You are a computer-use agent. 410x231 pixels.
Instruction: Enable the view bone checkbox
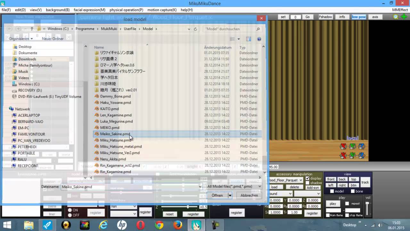click(x=353, y=191)
